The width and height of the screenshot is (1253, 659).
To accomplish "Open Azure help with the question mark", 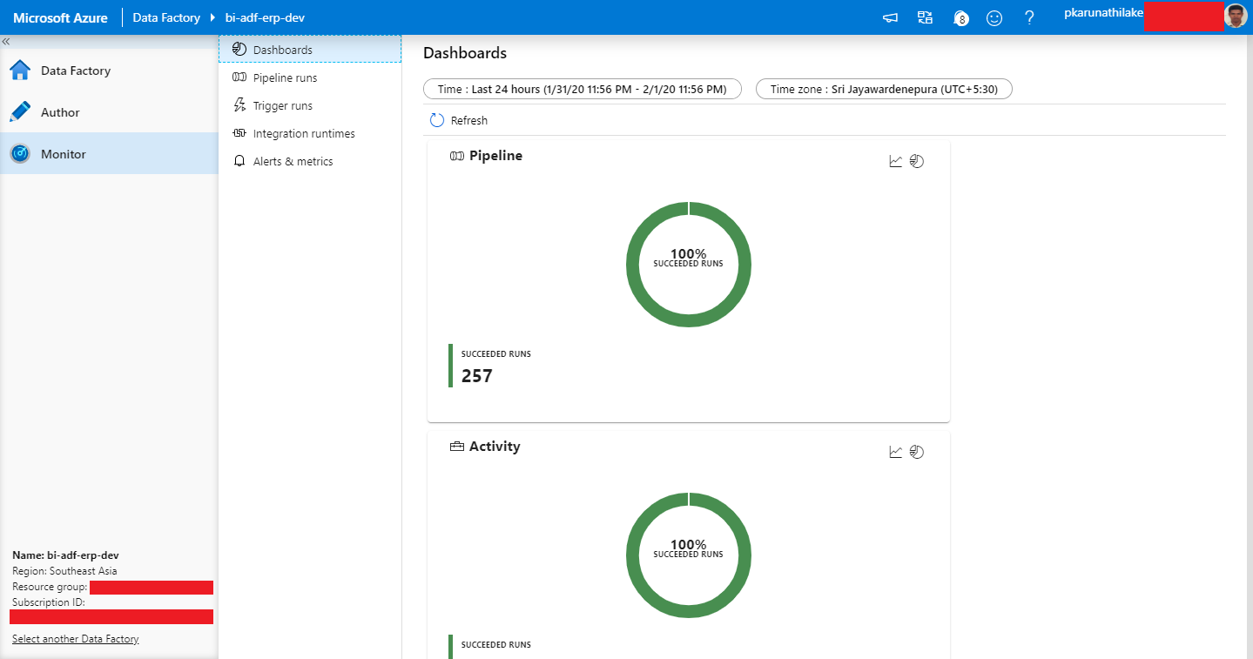I will pyautogui.click(x=1029, y=17).
